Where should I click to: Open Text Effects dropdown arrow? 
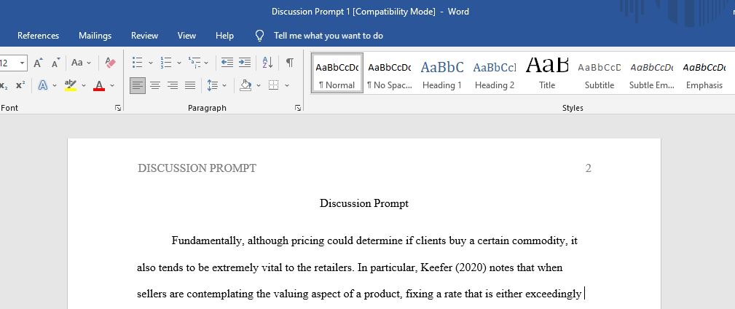(55, 85)
